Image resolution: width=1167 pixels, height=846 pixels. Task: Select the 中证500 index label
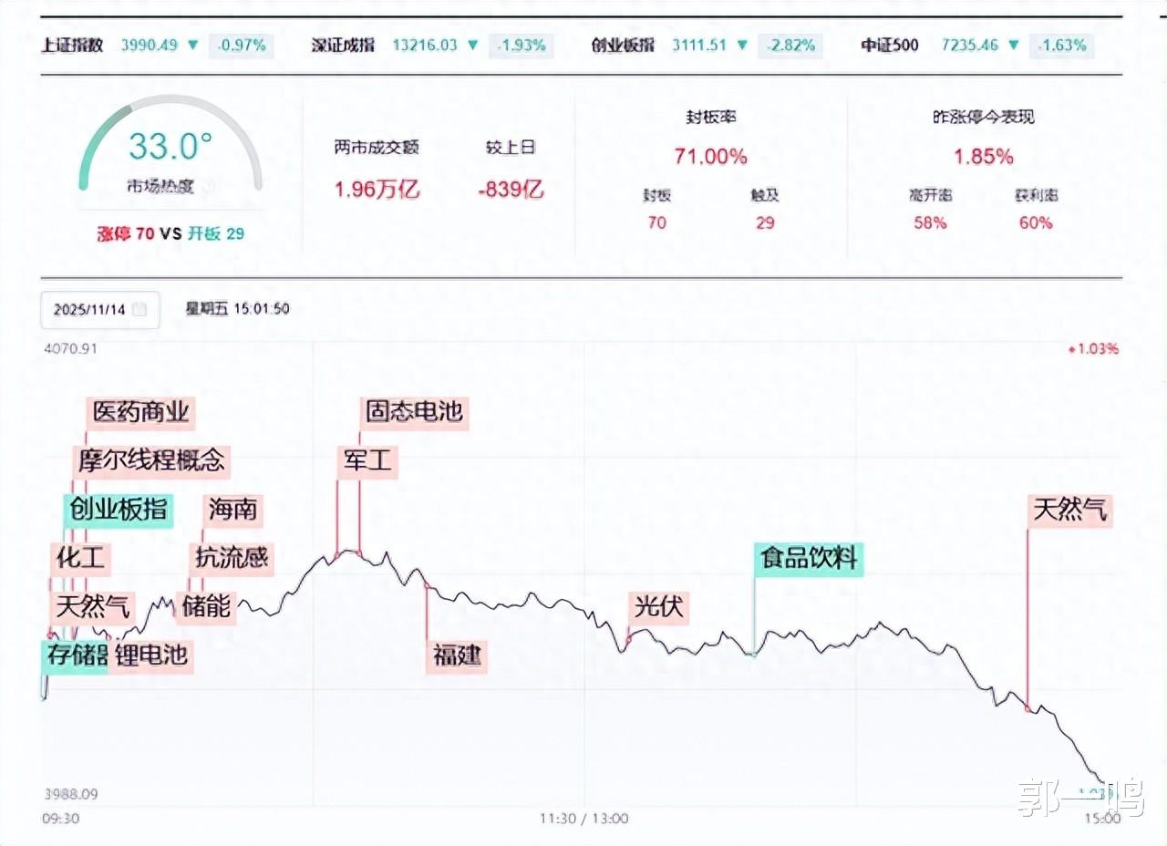coord(890,45)
